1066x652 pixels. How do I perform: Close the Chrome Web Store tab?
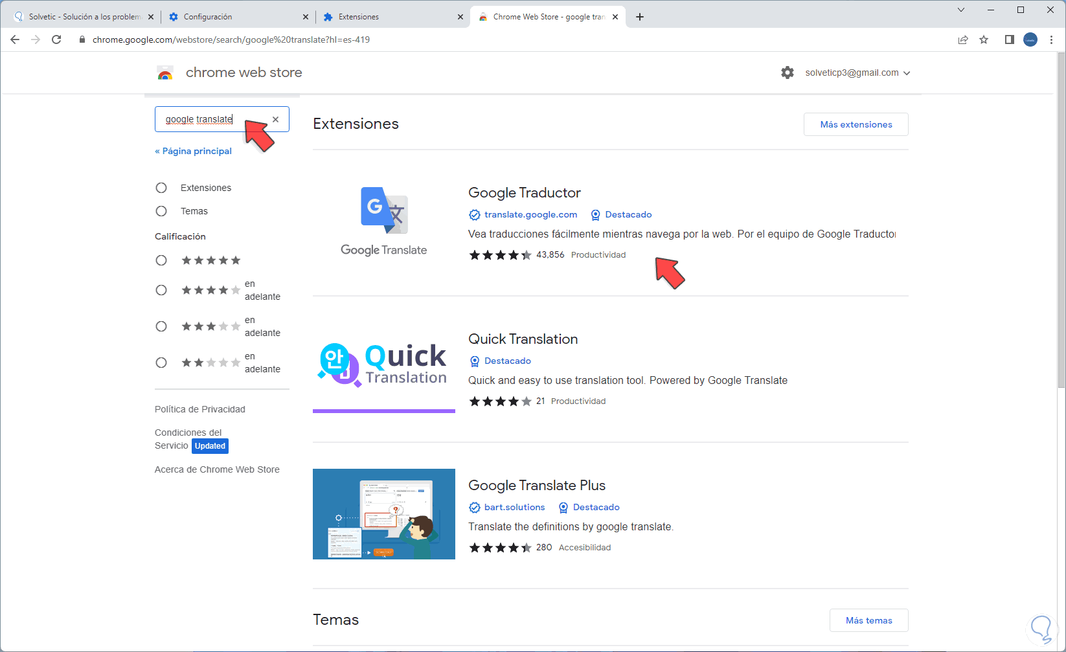point(615,17)
